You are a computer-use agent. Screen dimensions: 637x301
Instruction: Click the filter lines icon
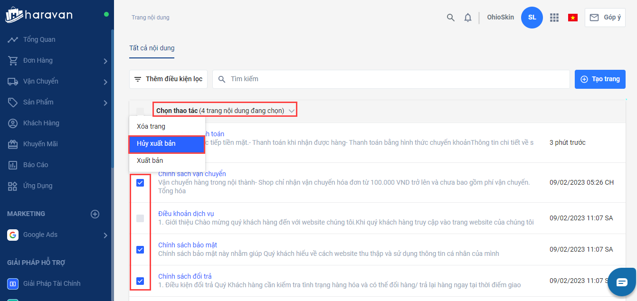coord(138,79)
